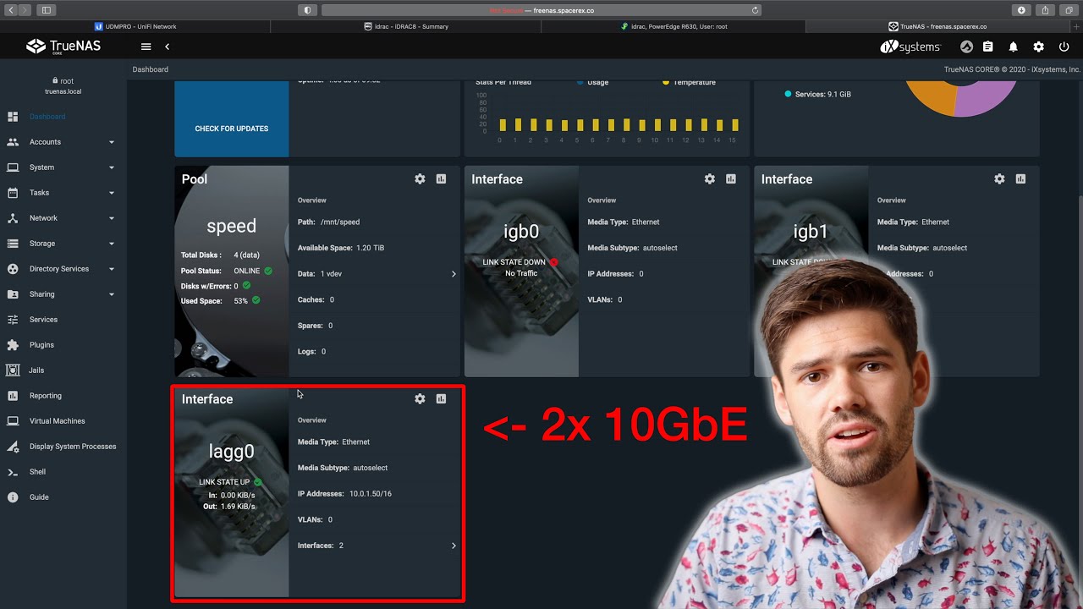Expand the Accounts menu arrow
The height and width of the screenshot is (609, 1083).
point(112,142)
